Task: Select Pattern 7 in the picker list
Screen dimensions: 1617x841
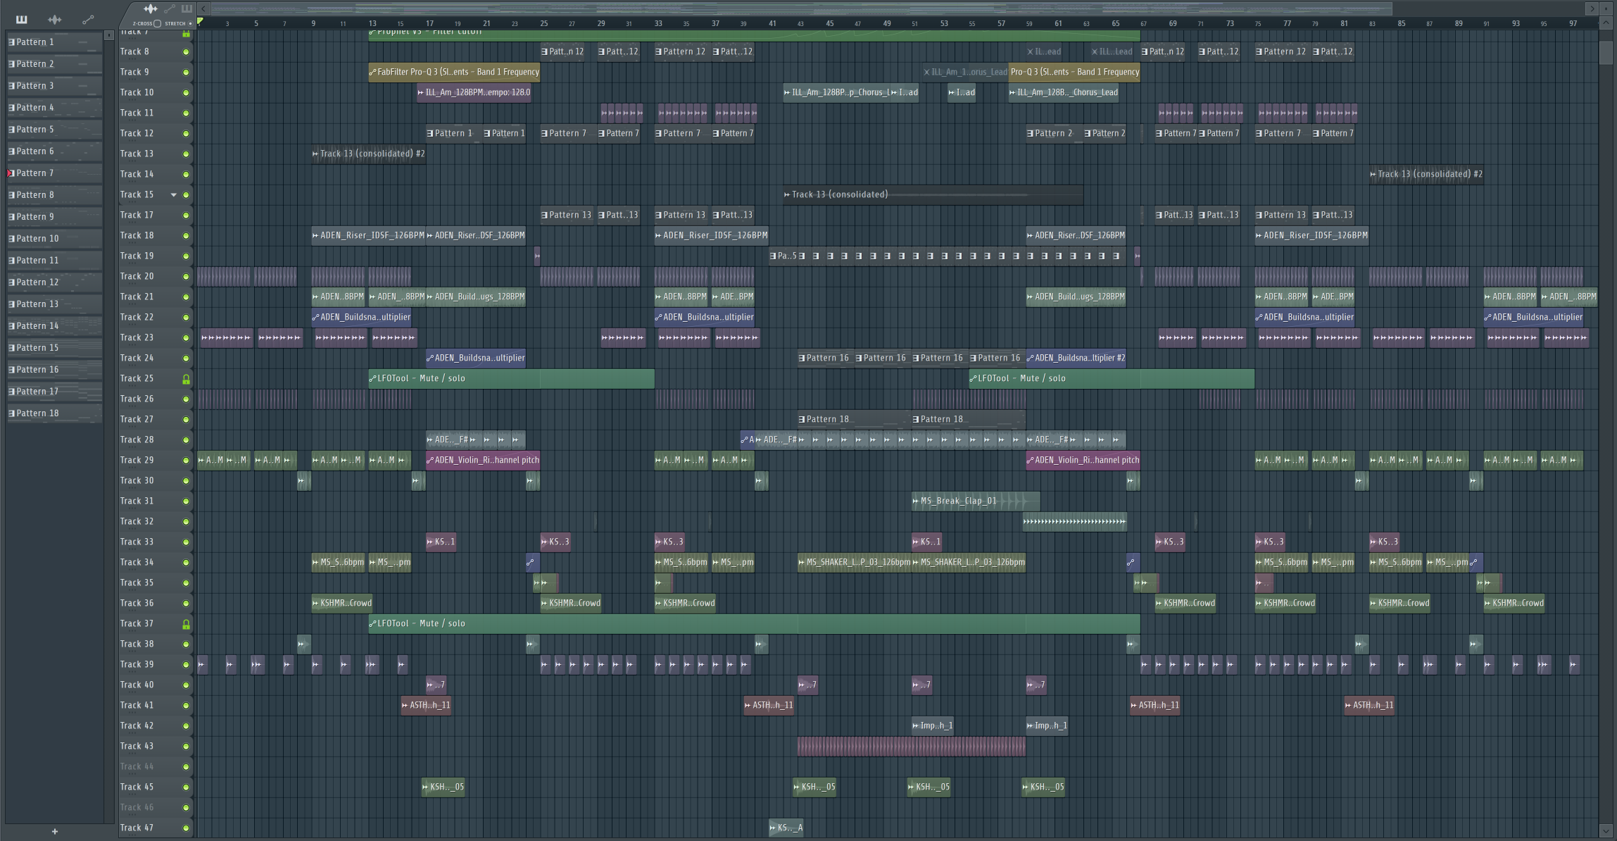Action: pos(54,173)
